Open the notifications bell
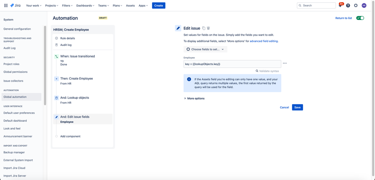 click(340, 6)
